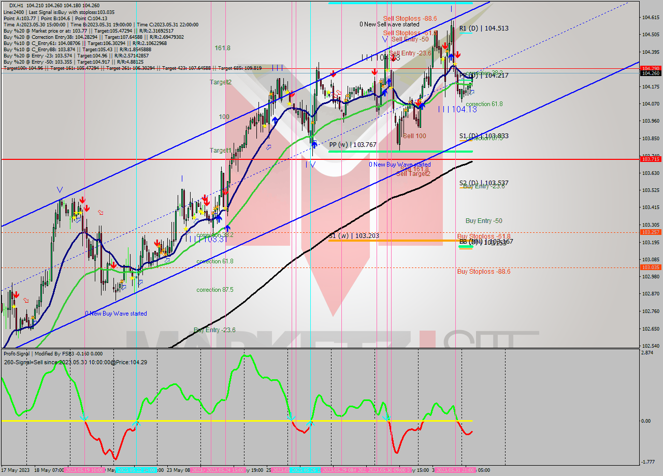Click the 'Sell 100' label

point(414,136)
